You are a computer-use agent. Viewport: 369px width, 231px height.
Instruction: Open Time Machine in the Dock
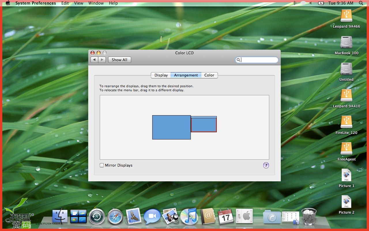[97, 217]
